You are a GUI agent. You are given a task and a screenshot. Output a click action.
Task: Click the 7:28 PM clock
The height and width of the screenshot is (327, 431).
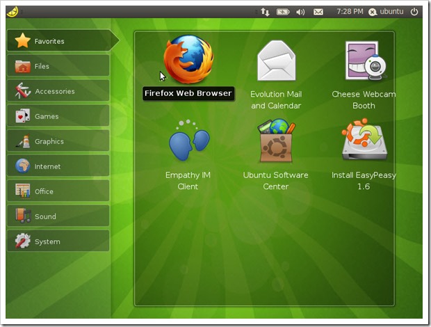click(x=350, y=12)
